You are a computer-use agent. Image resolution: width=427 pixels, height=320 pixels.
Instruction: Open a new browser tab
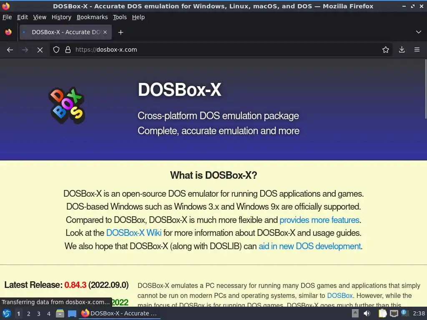tap(121, 32)
